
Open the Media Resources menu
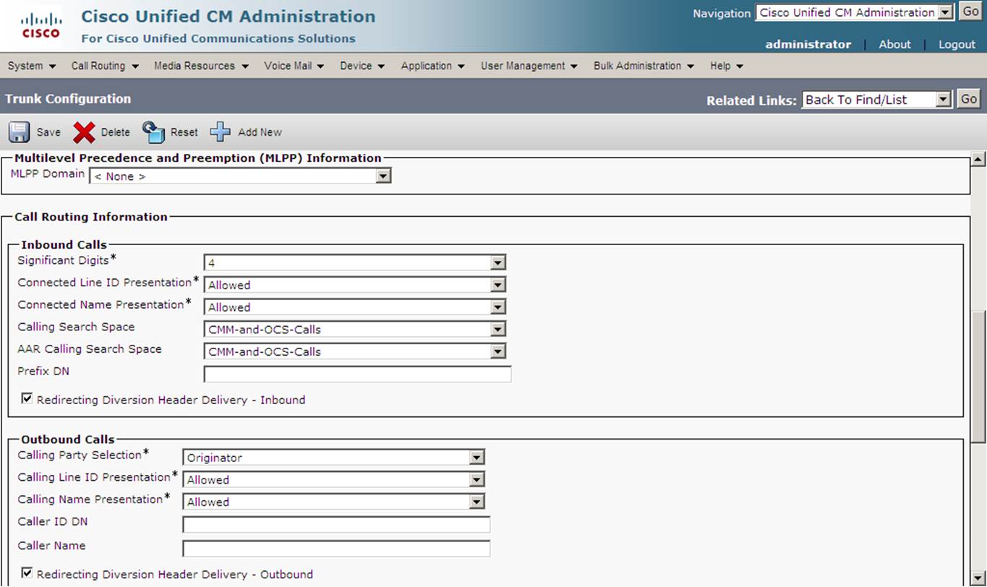[x=201, y=66]
